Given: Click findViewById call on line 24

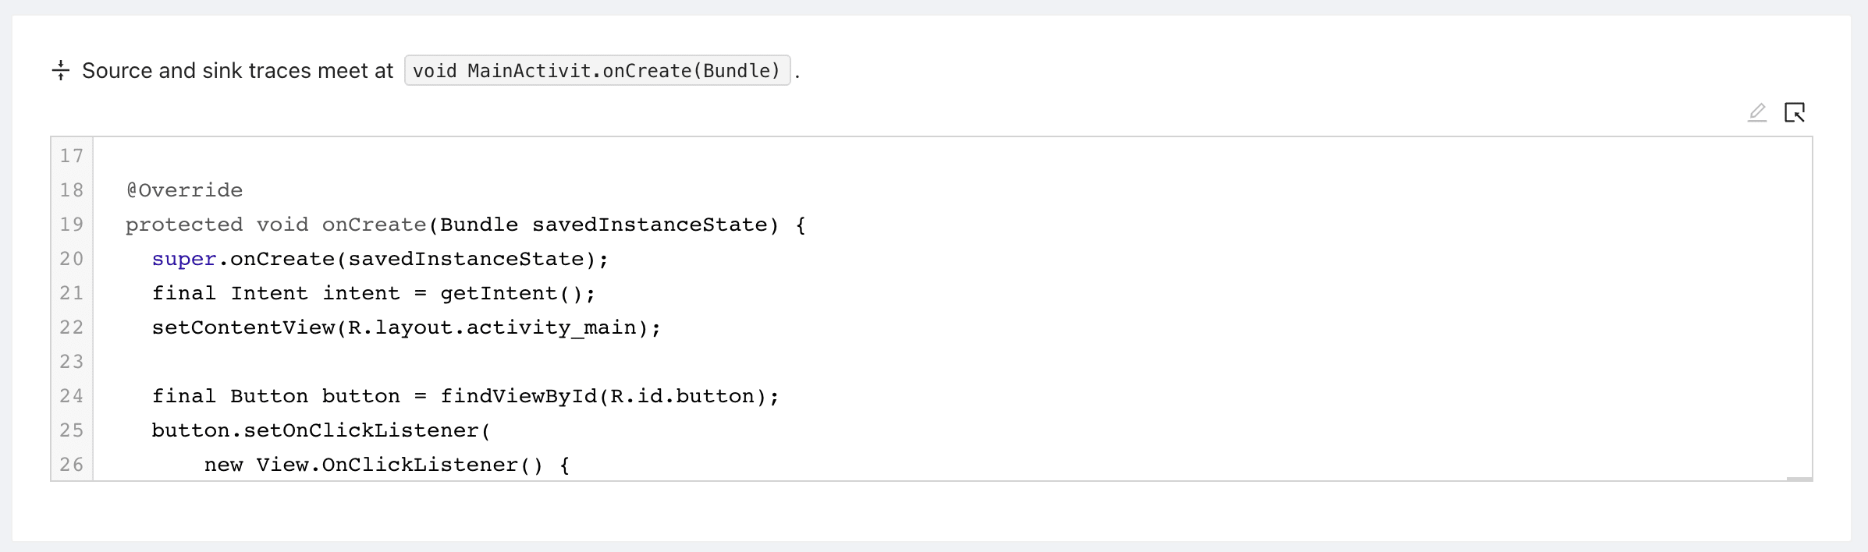Looking at the screenshot, I should (x=519, y=396).
